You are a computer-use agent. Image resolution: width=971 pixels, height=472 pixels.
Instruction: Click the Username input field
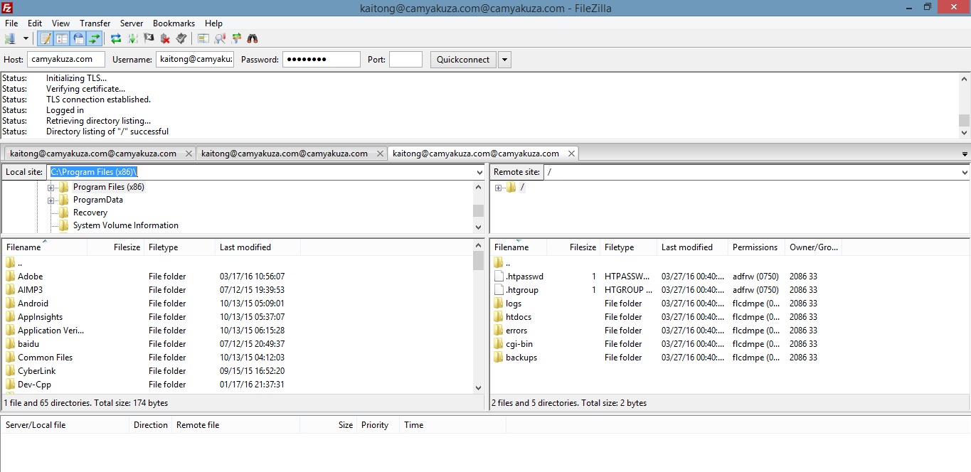[x=195, y=60]
